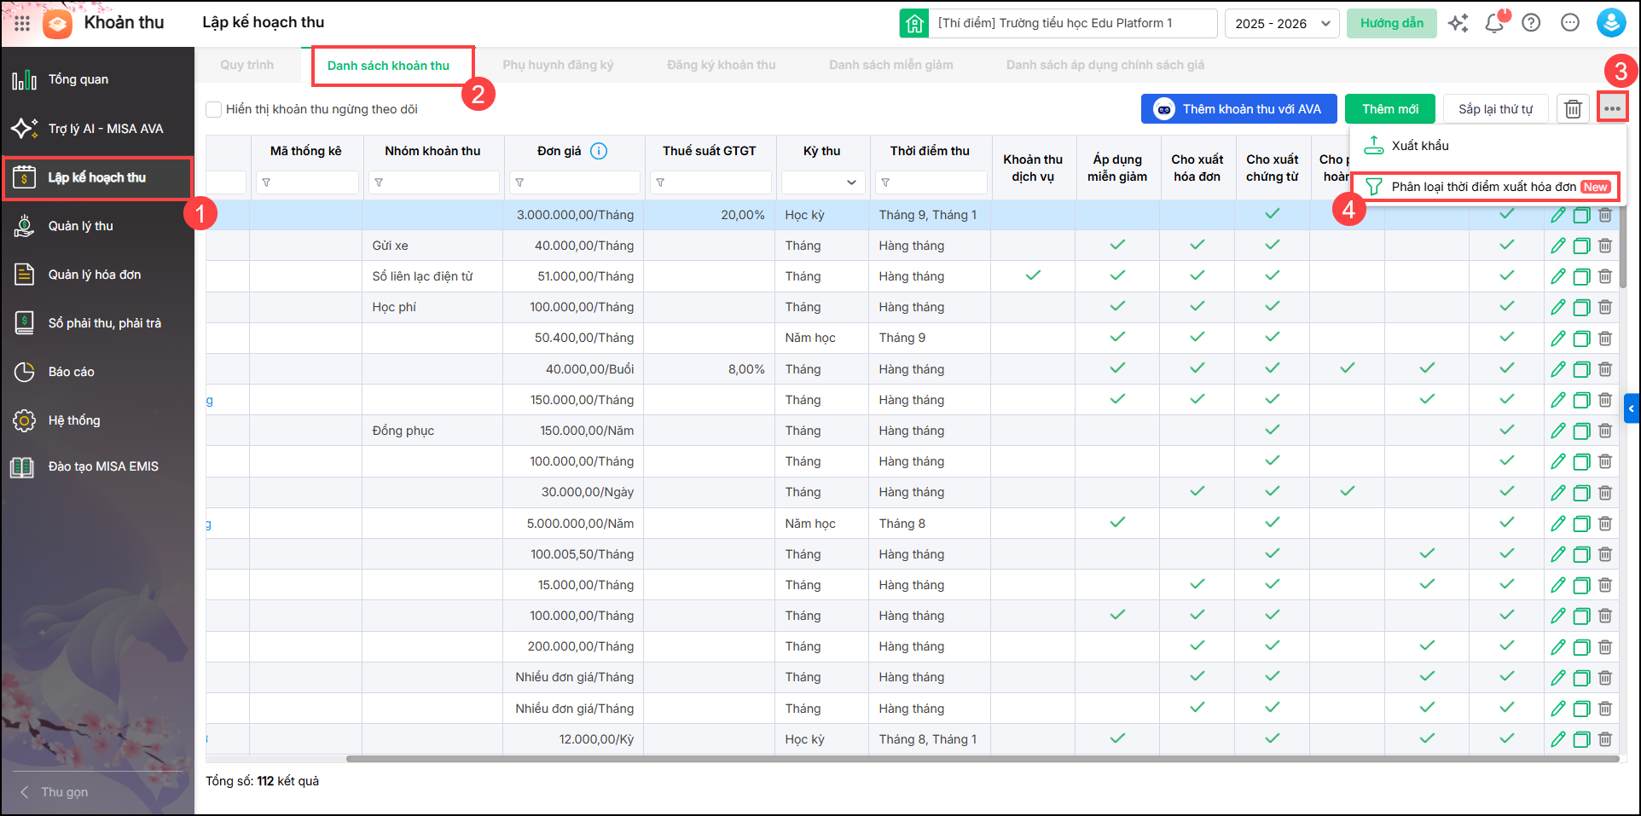Edit the Gửi xe row with pencil icon
The image size is (1641, 816).
click(x=1557, y=246)
